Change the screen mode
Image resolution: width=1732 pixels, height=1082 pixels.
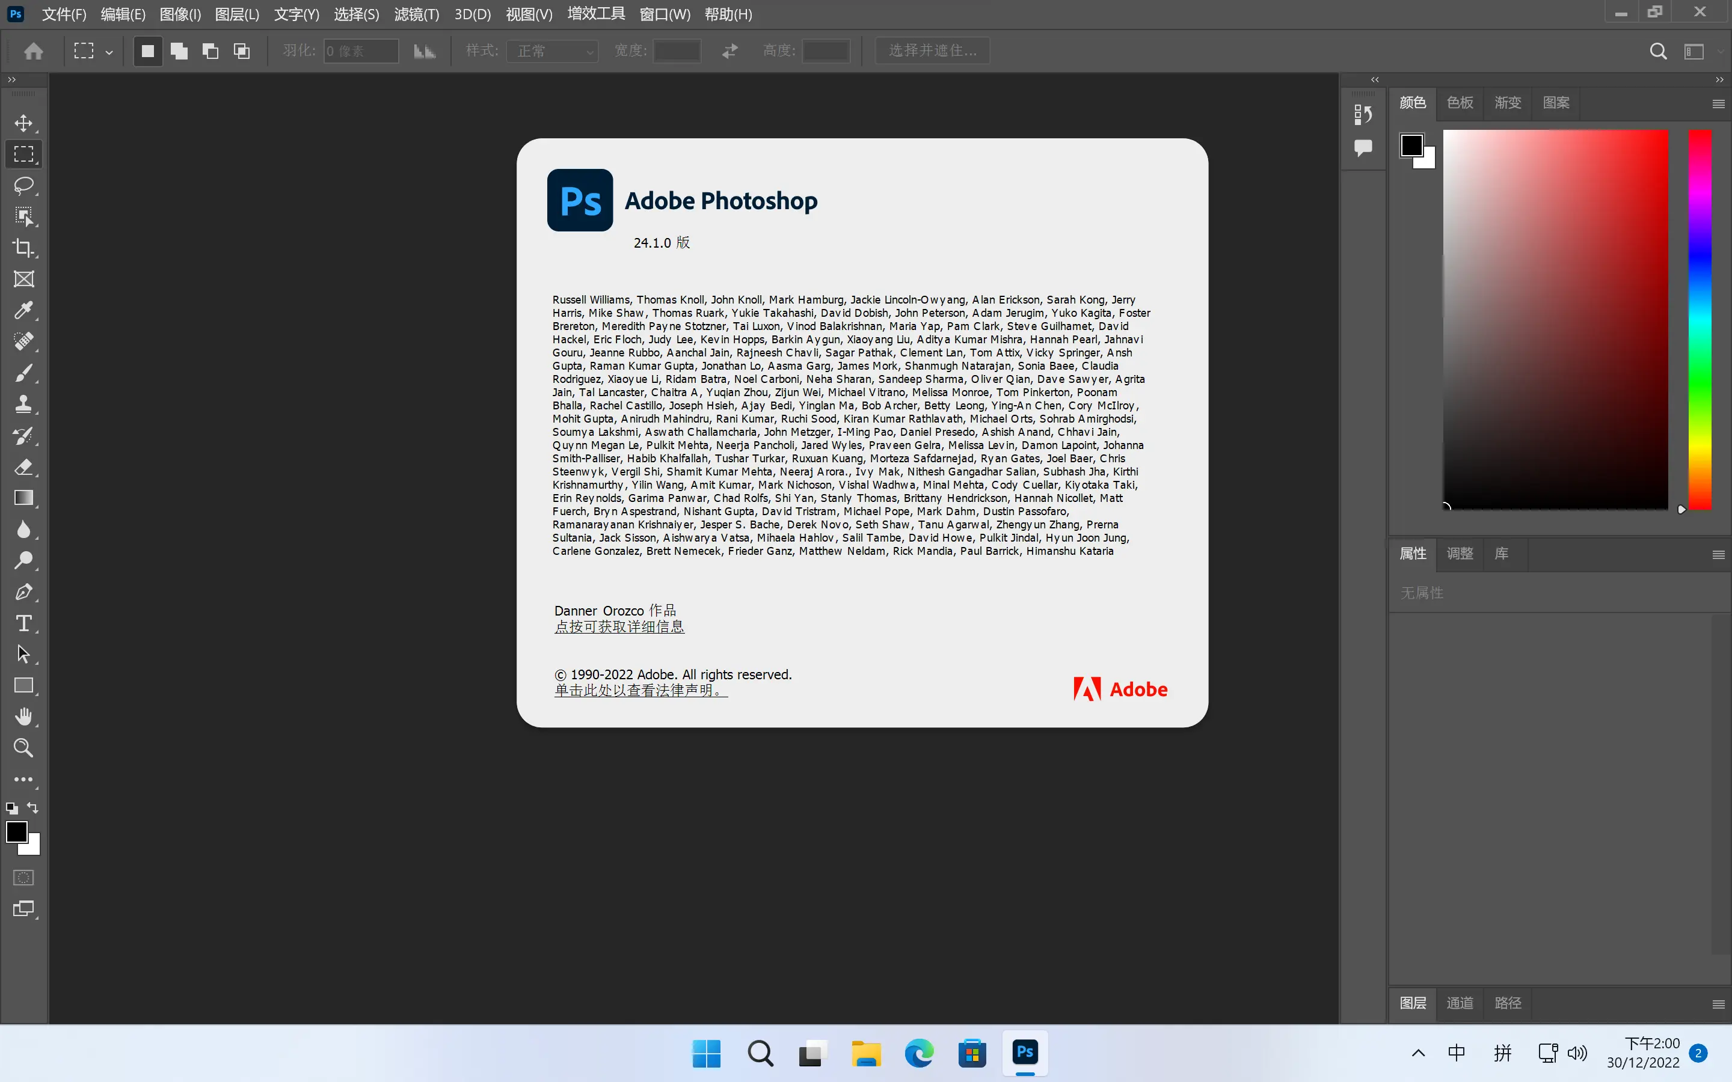(23, 909)
